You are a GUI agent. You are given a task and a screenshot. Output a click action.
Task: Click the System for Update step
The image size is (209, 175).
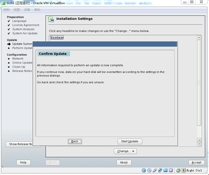(25, 33)
